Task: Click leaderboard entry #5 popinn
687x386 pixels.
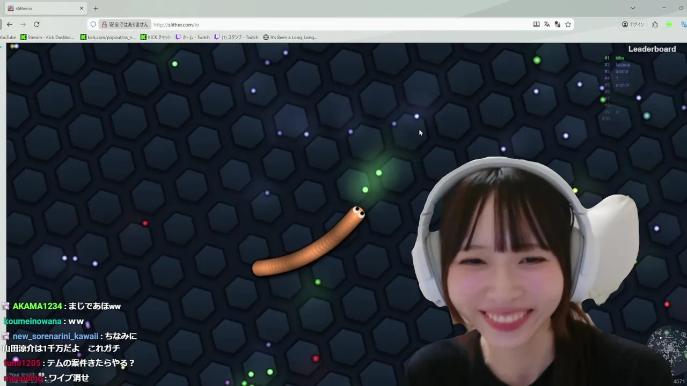Action: click(617, 85)
